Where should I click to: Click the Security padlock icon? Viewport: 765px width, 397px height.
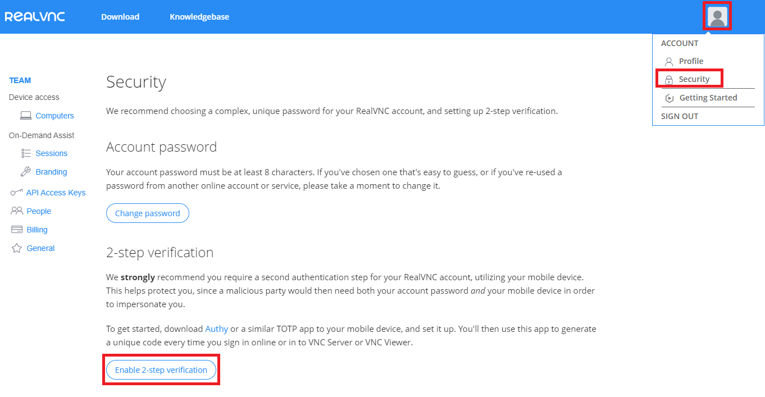coord(668,79)
